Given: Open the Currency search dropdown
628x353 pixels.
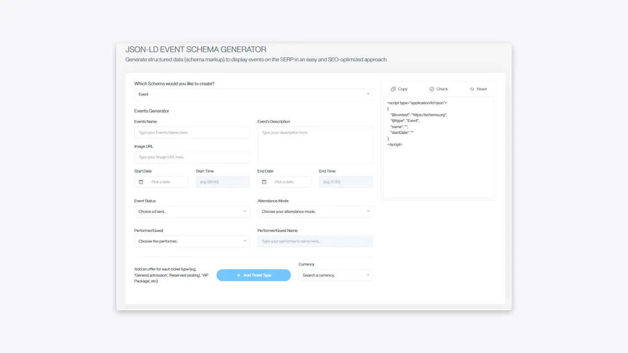Looking at the screenshot, I should pos(336,275).
